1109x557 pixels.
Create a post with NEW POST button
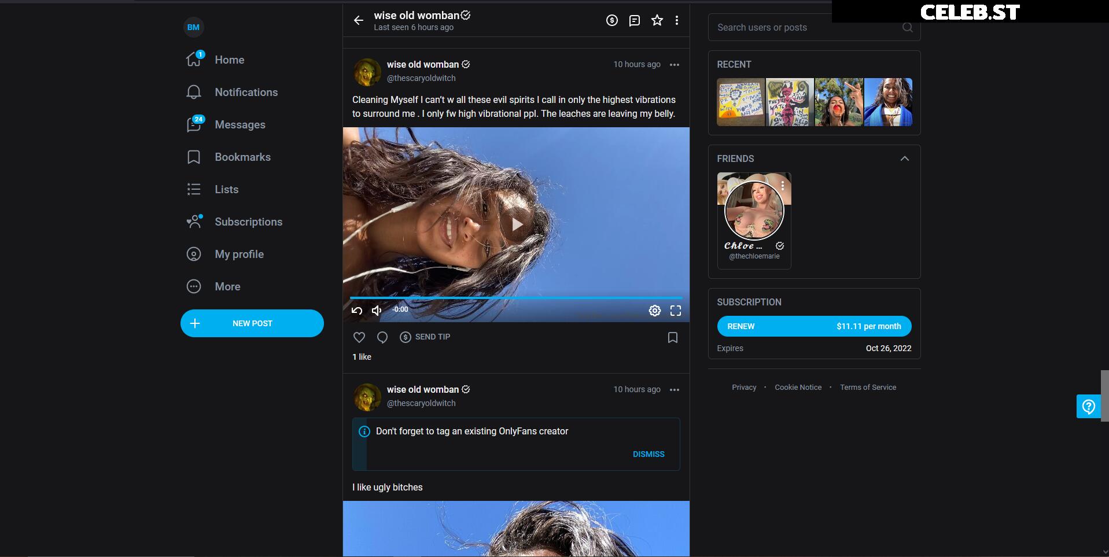[252, 323]
